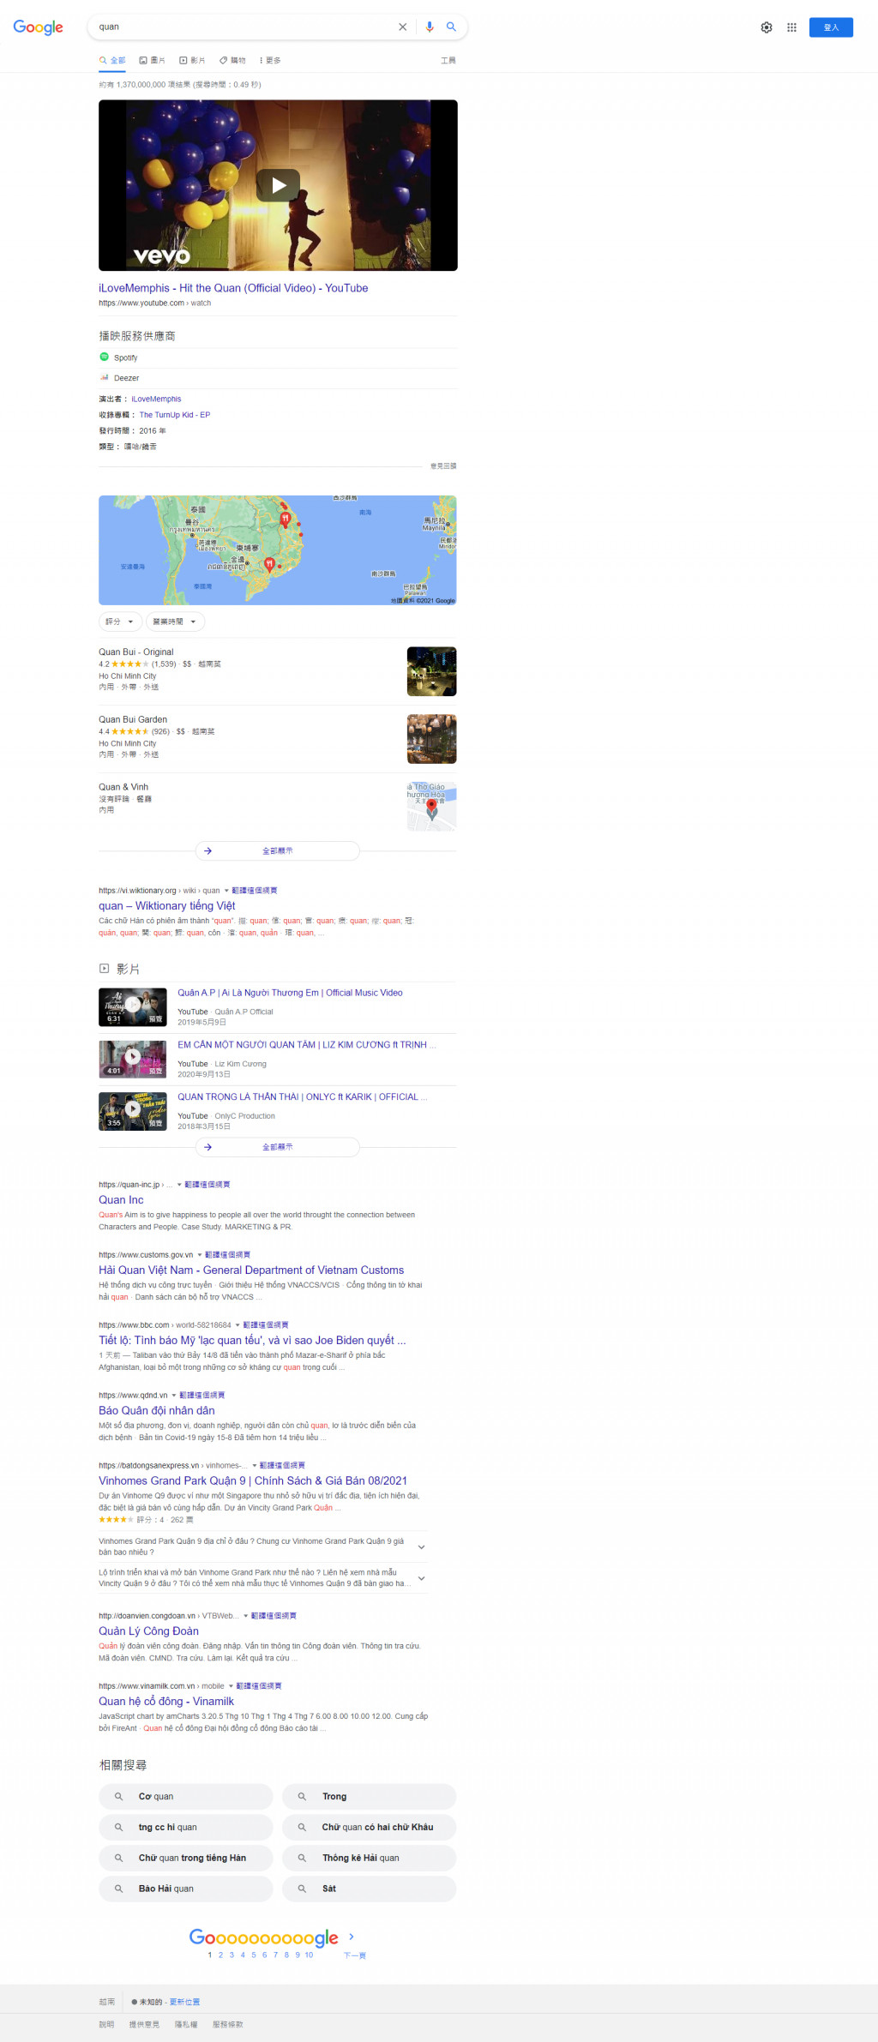Click the Google logo in the header
Viewport: 878px width, 2042px height.
pos(38,27)
